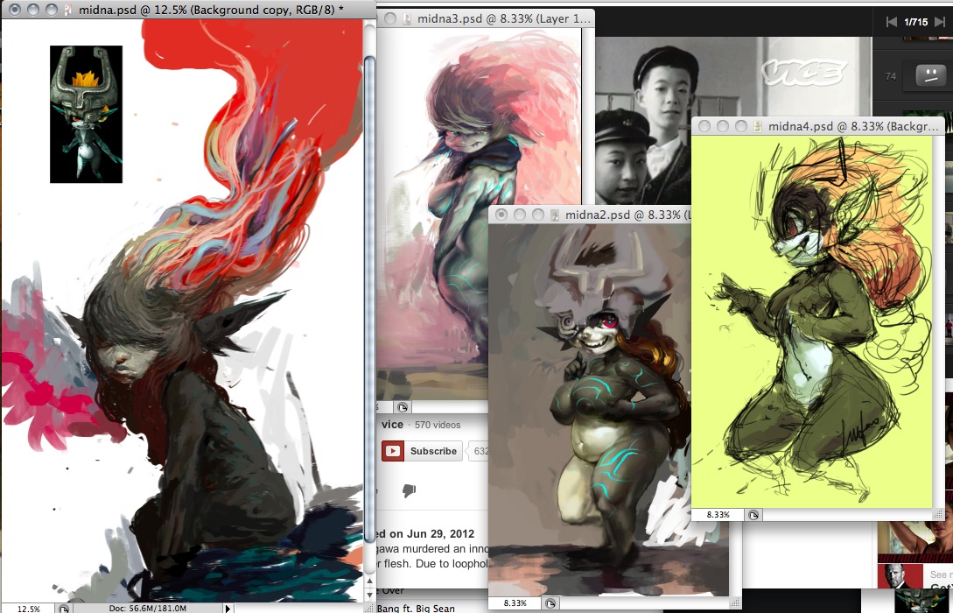Click the midna4.psd document icon in its title bar

pyautogui.click(x=757, y=126)
